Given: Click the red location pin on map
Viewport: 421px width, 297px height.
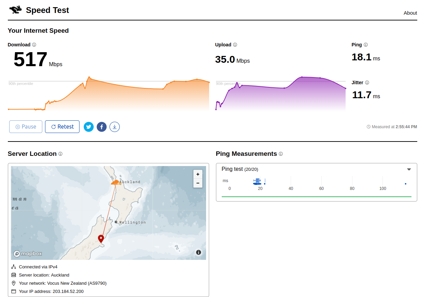Looking at the screenshot, I should click(101, 238).
